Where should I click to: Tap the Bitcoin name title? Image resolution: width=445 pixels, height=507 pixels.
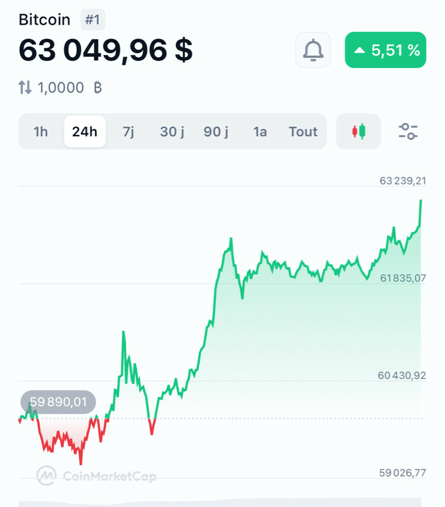(44, 20)
